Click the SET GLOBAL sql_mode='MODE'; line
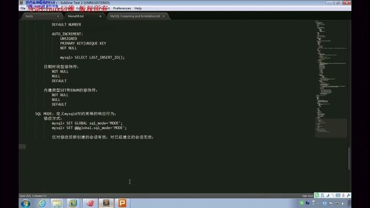370x208 pixels. pos(87,123)
